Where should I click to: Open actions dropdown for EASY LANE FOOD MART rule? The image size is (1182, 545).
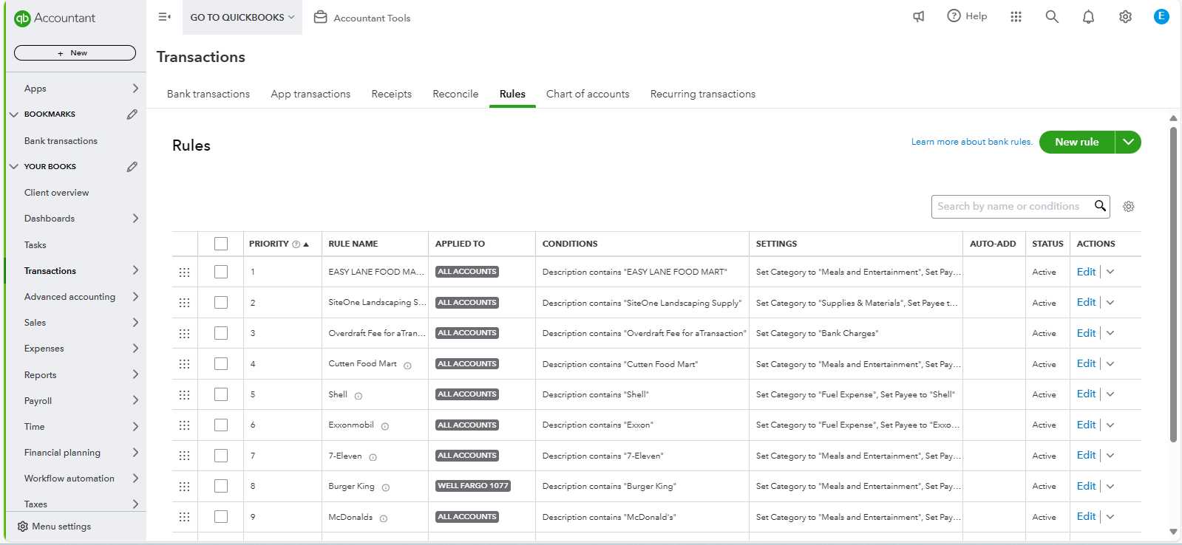[x=1110, y=272]
